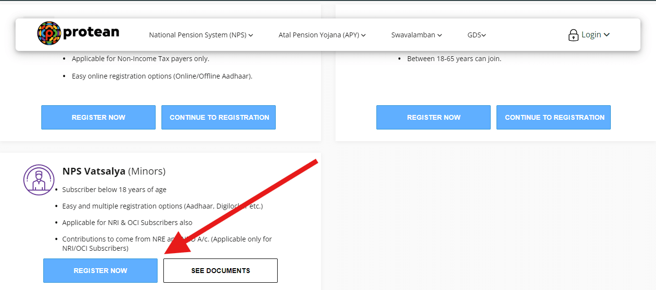Screen dimensions: 656x290
Task: Click the right CONTINUE TO REGISTRATION button
Action: pyautogui.click(x=553, y=117)
